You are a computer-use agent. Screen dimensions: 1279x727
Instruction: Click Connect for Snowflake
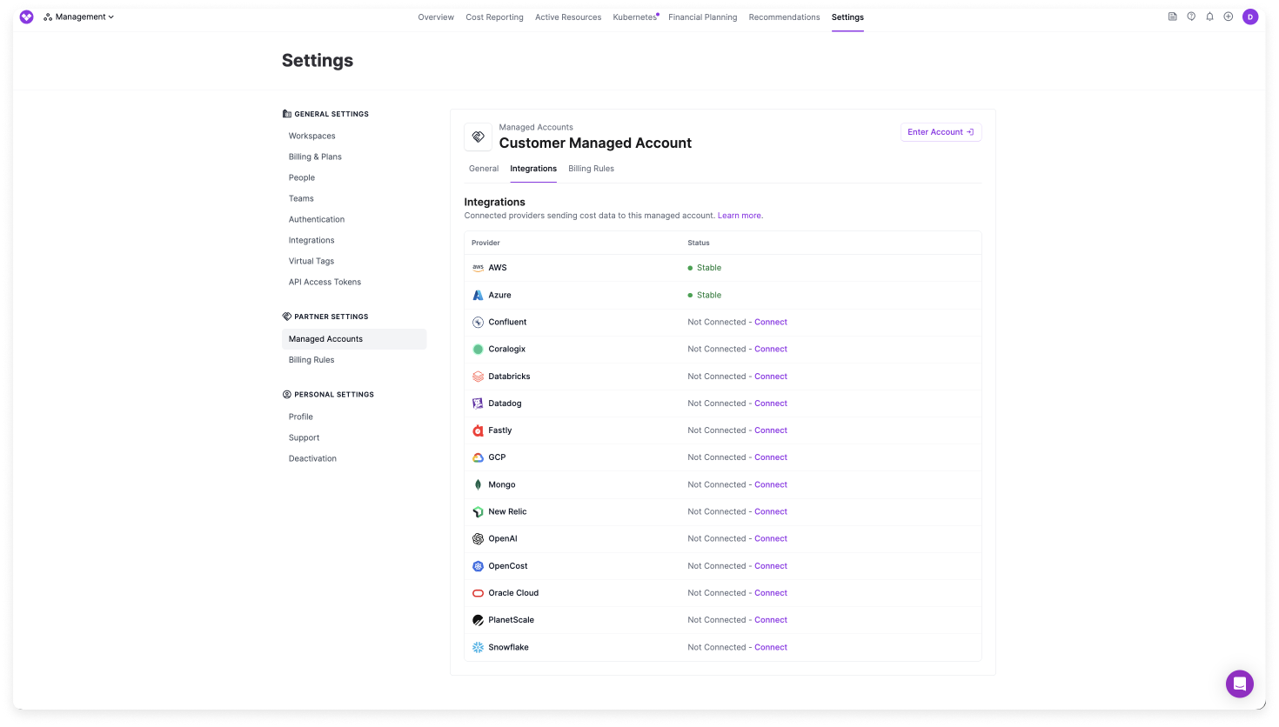pyautogui.click(x=771, y=647)
